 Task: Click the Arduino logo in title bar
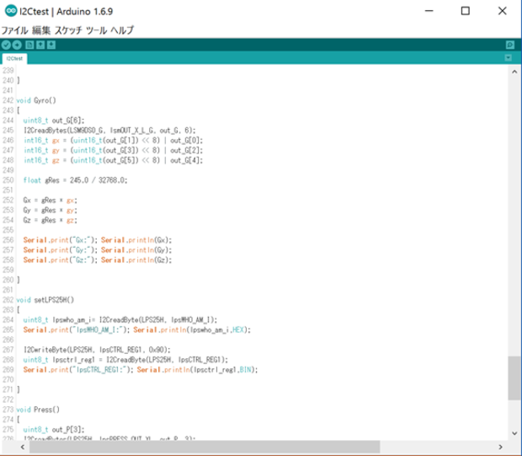point(9,12)
